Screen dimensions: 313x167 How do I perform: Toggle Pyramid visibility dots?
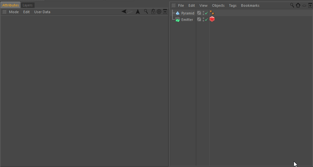point(203,13)
